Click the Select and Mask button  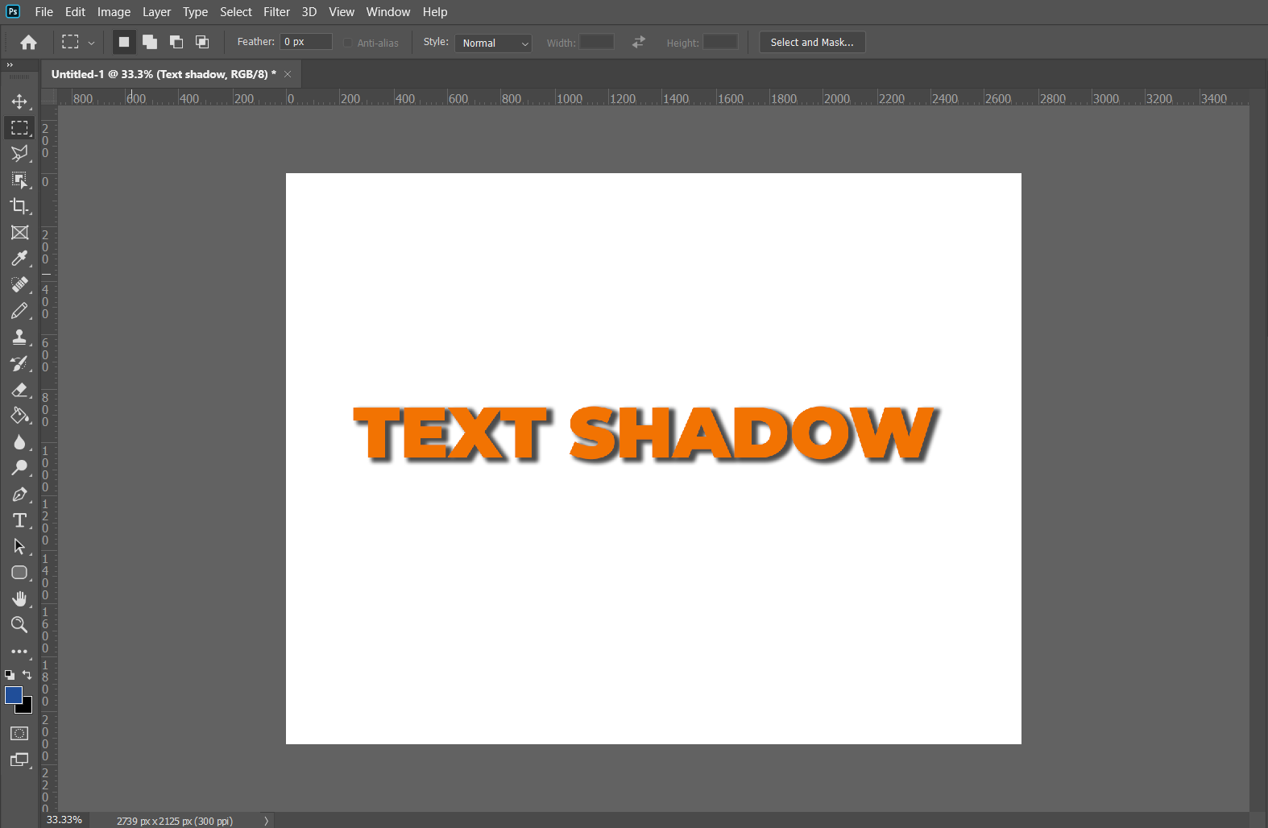pos(811,42)
